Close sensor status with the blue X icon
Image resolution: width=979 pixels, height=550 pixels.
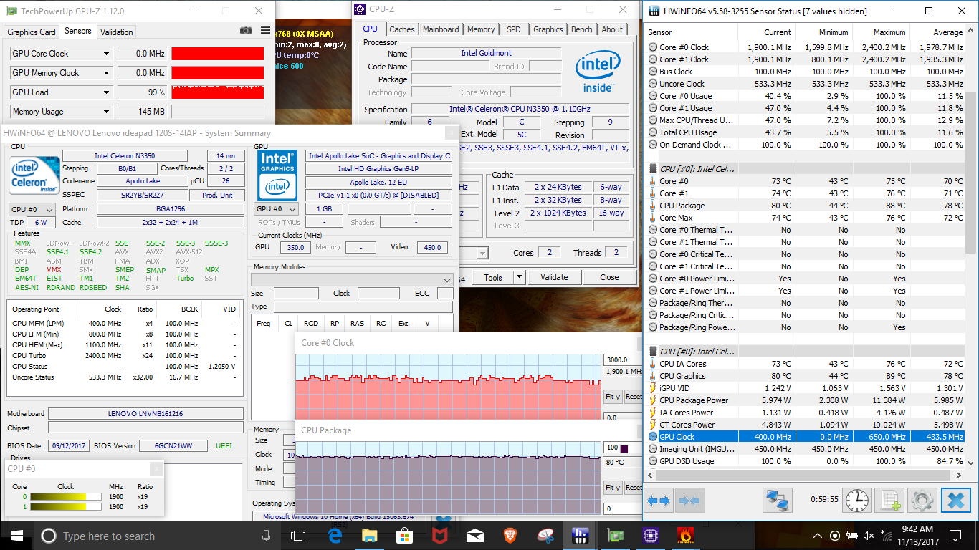click(955, 499)
